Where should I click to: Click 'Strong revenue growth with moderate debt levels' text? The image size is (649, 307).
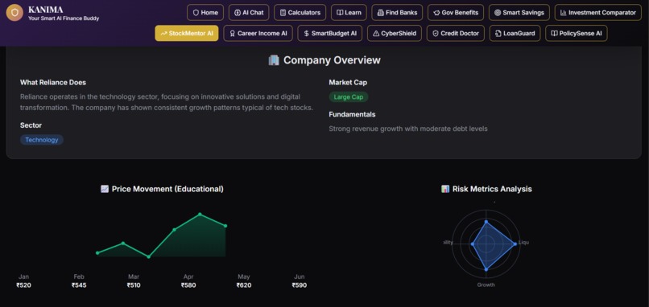click(408, 129)
